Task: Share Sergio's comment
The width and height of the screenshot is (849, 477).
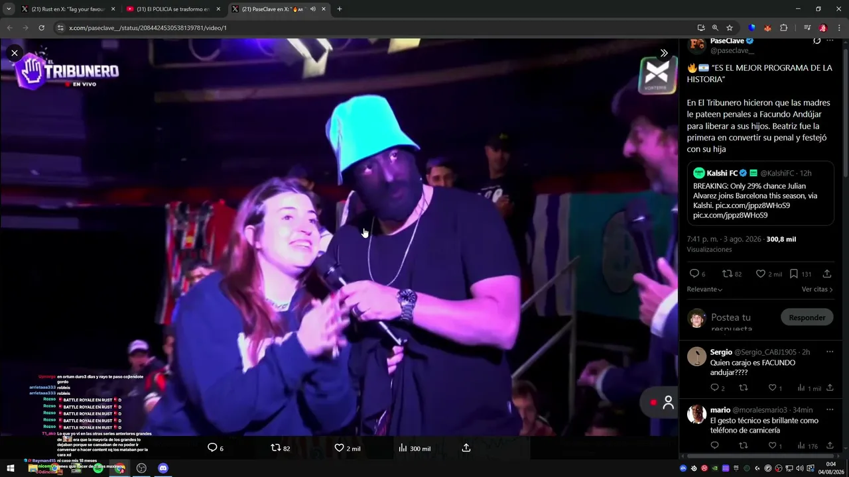Action: [x=830, y=388]
